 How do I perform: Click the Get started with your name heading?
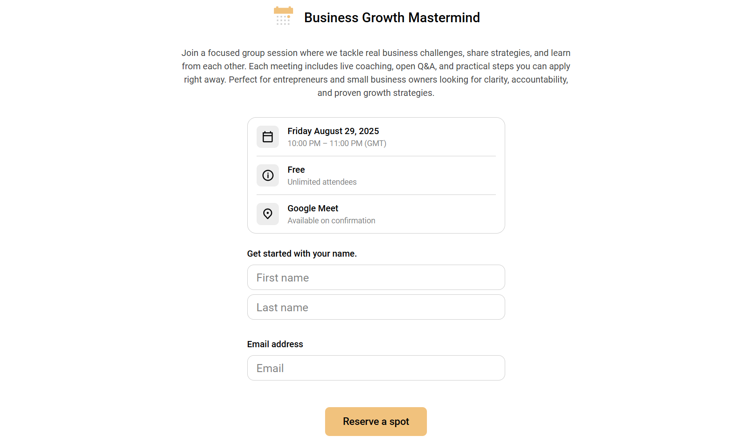(x=302, y=254)
